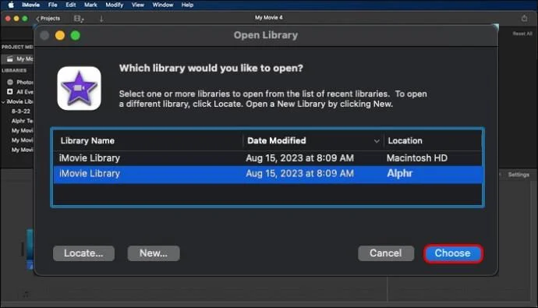Select Photos in the Libraries sidebar
The width and height of the screenshot is (538, 308).
point(20,82)
